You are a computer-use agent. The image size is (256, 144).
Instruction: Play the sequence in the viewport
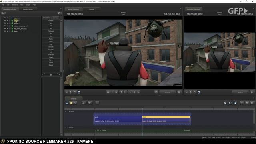[125, 92]
